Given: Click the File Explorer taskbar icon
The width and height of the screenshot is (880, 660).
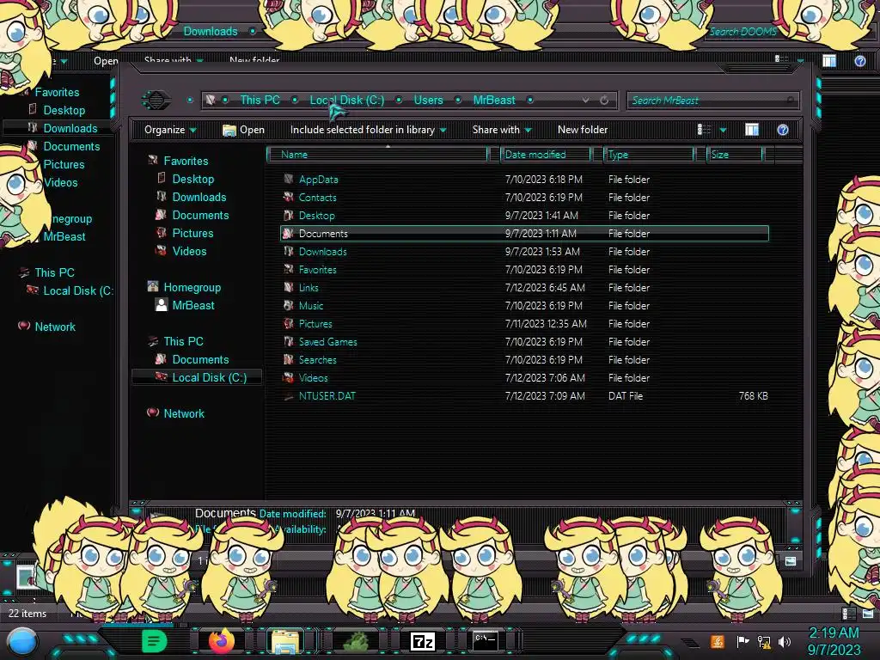Looking at the screenshot, I should click(x=285, y=641).
